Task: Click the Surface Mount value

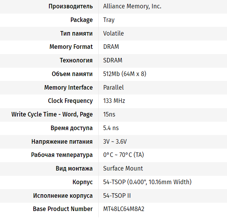Action: pos(123,168)
